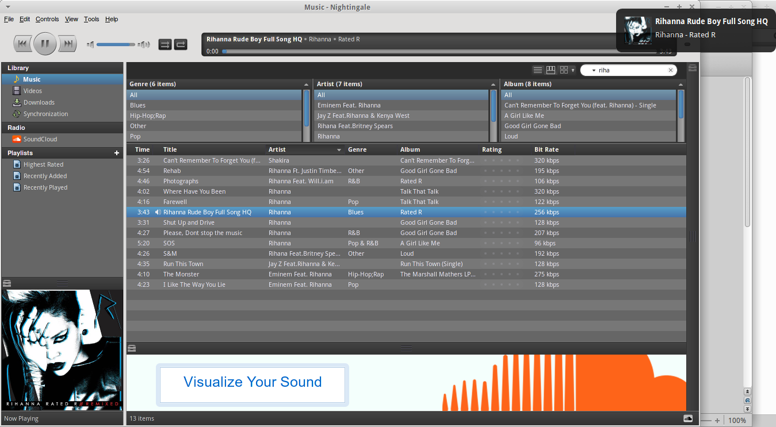Viewport: 776px width, 427px height.
Task: Select Music in the Library
Action: 62,79
